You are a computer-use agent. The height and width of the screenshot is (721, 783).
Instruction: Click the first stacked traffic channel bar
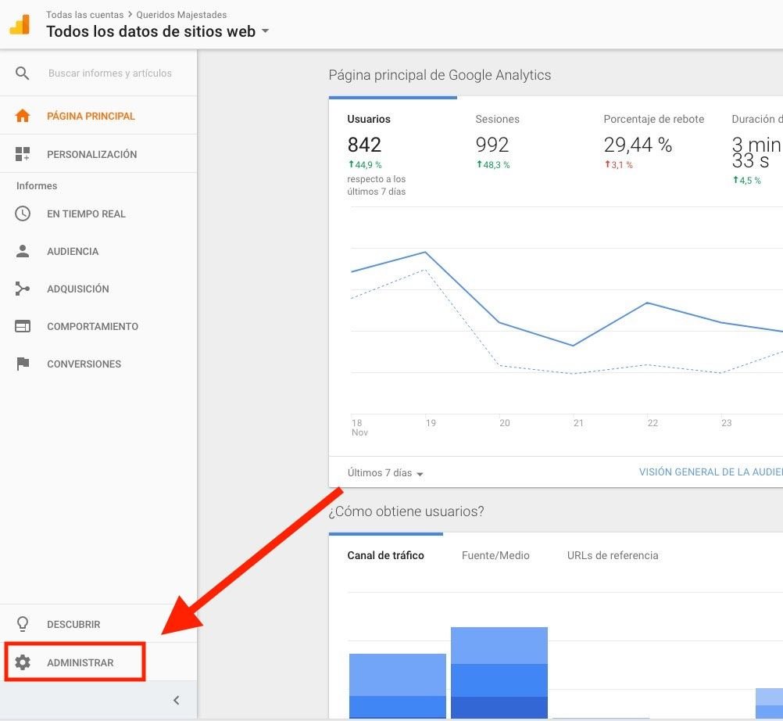pos(398,686)
